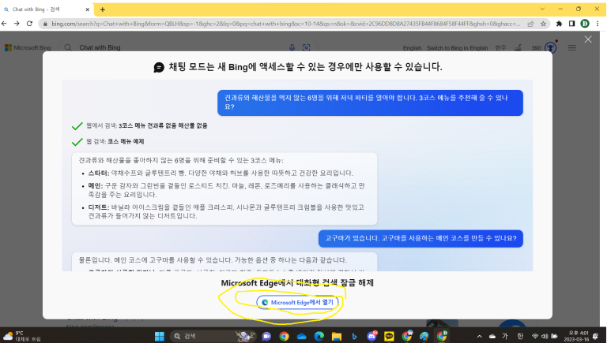Open Google Chrome next to the Teams taskbar icon
The height and width of the screenshot is (343, 611).
pyautogui.click(x=284, y=336)
